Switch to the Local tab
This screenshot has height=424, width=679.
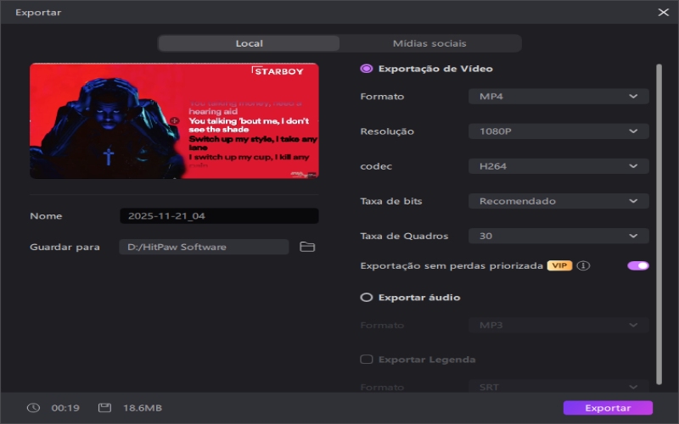pos(249,43)
